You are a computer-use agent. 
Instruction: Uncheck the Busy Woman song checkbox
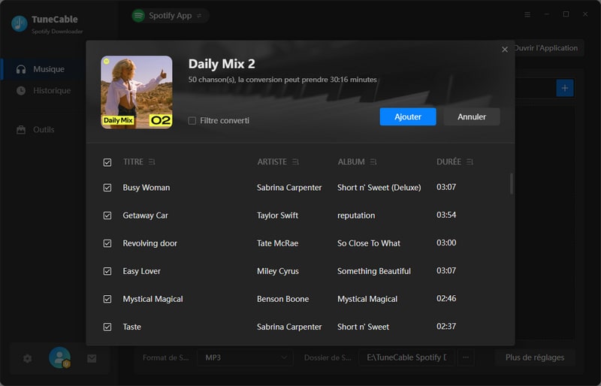pos(107,188)
